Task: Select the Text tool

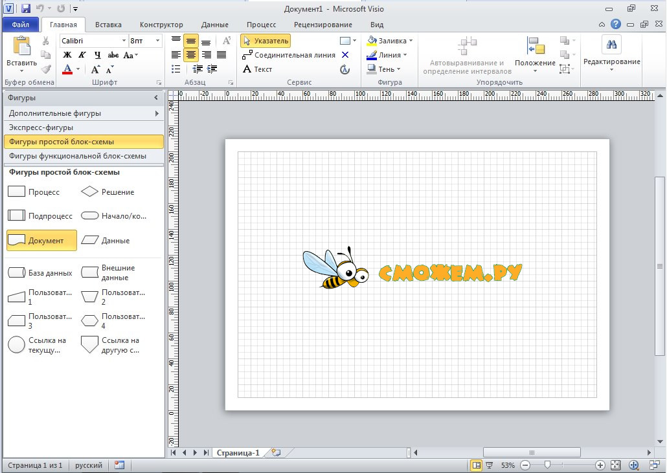Action: click(257, 69)
